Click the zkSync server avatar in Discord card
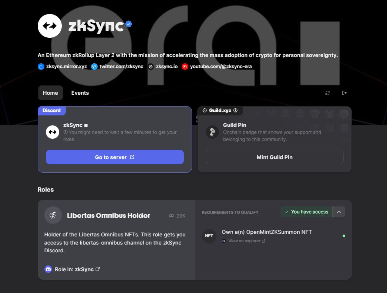The image size is (387, 293). click(52, 132)
